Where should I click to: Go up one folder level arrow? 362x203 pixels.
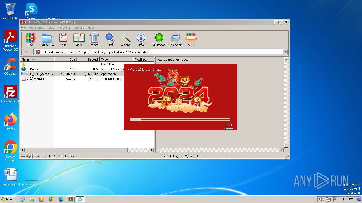26,52
